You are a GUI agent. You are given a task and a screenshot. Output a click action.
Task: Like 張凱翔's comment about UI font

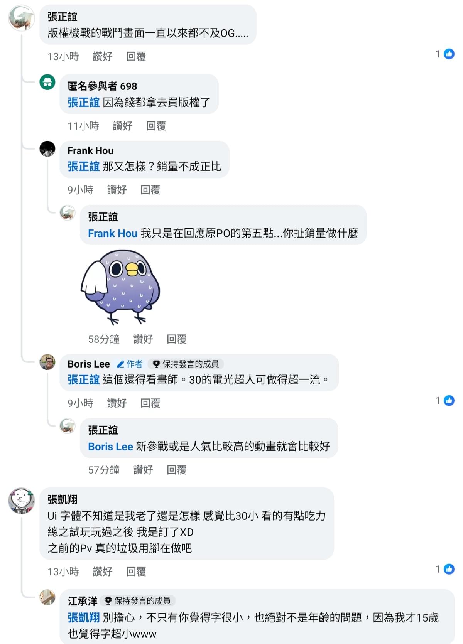coord(103,572)
